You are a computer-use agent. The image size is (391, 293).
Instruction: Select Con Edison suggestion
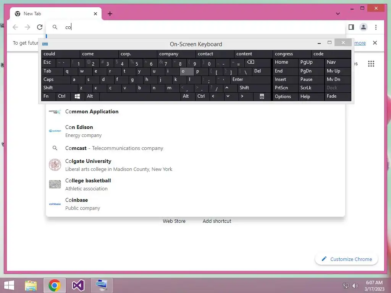tap(195, 131)
